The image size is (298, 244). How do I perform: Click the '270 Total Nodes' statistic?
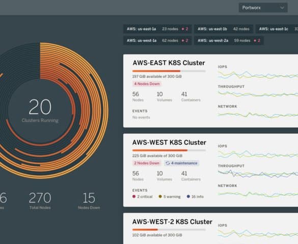tap(40, 201)
